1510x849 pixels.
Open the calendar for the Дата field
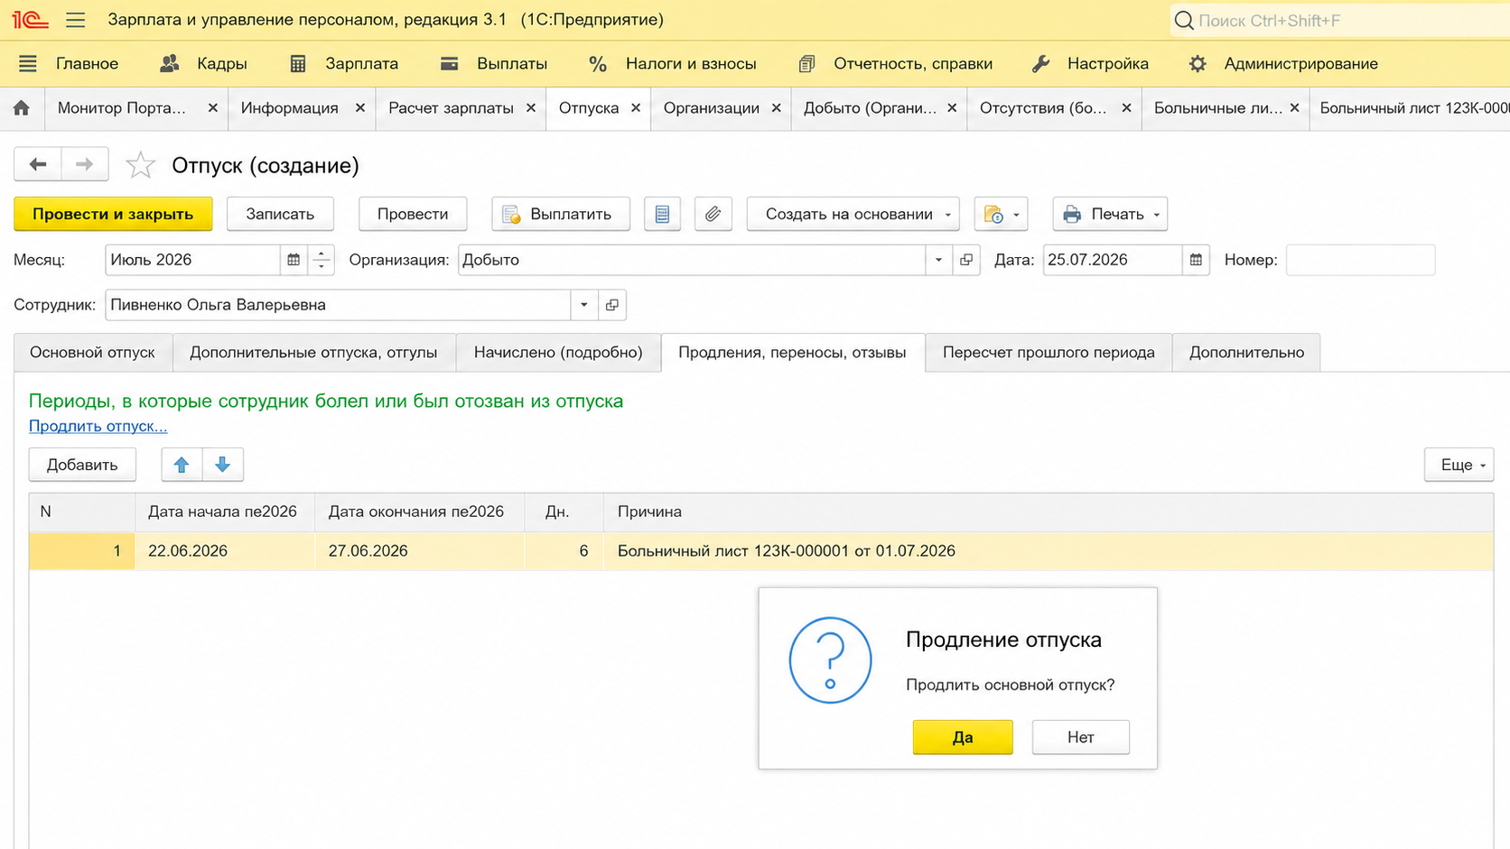pos(1196,260)
